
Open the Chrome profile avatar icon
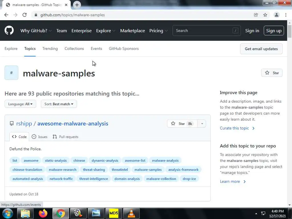click(277, 15)
